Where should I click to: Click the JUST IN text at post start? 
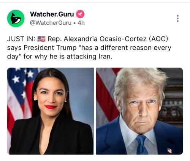pos(21,39)
